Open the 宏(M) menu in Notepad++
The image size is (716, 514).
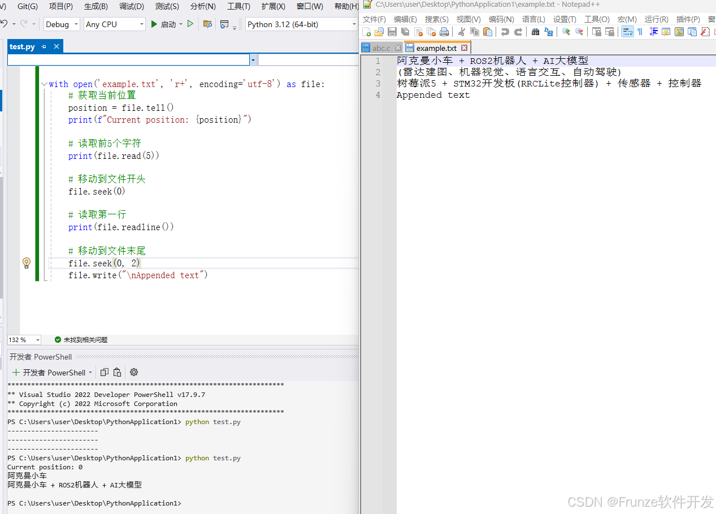(627, 19)
